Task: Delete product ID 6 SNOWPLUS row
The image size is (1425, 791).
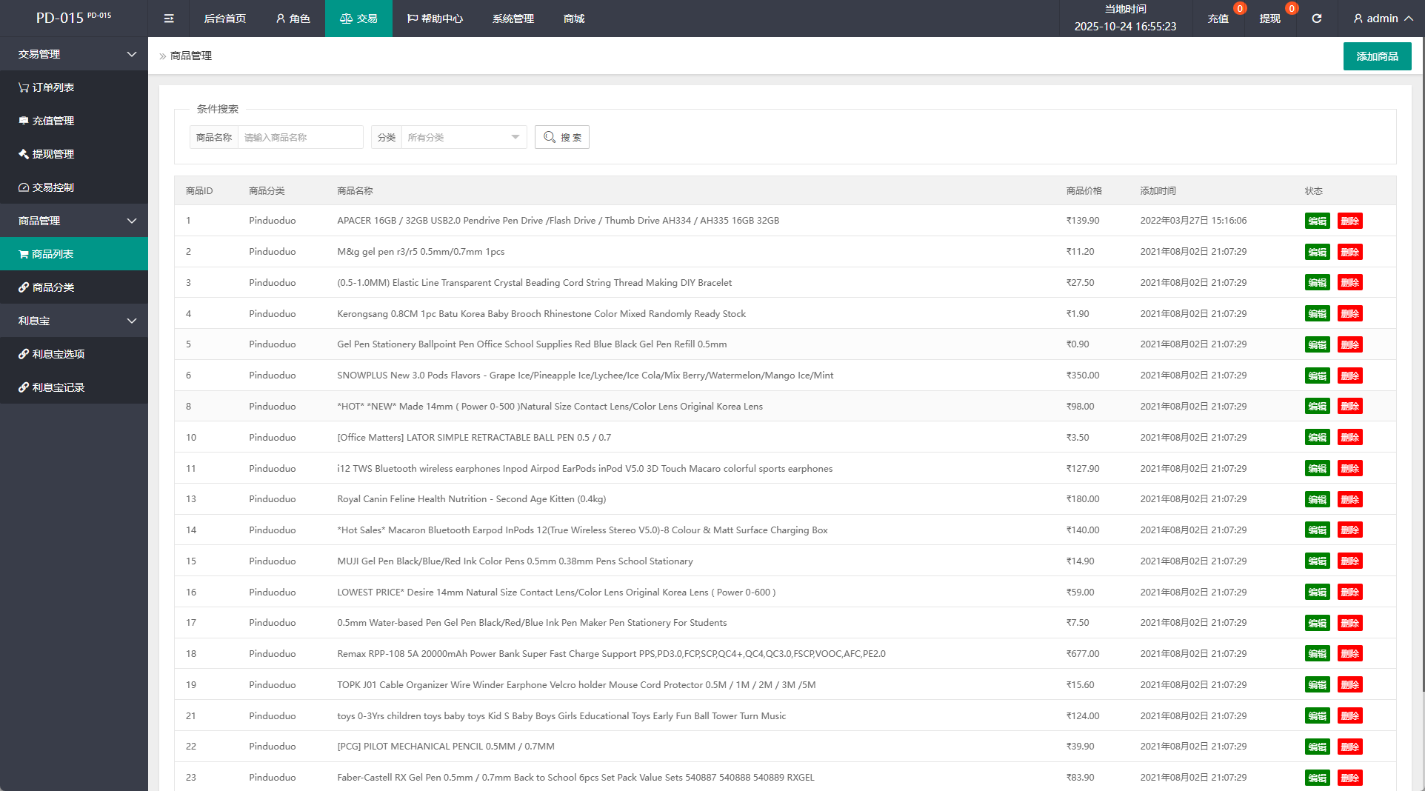Action: click(x=1349, y=376)
